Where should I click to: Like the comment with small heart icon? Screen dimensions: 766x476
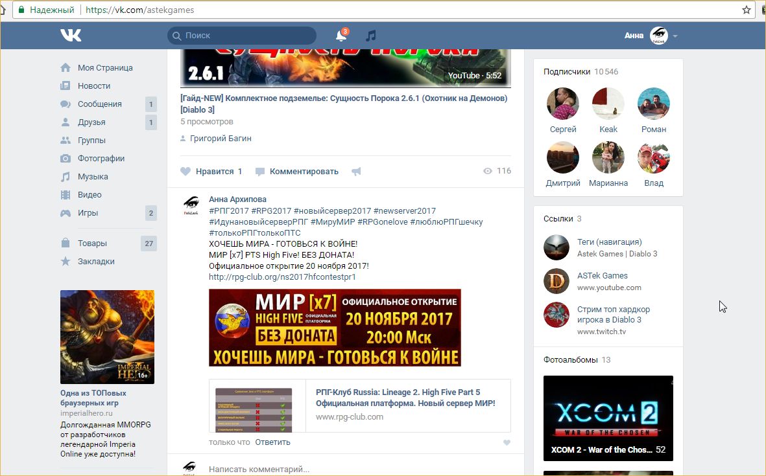click(507, 443)
